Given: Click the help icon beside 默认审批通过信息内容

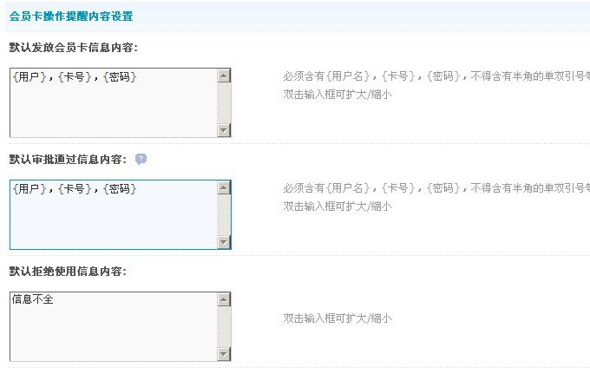Looking at the screenshot, I should click(x=141, y=159).
